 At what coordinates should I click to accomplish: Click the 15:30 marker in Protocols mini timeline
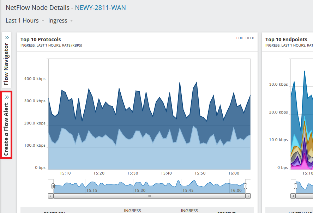pyautogui.click(x=140, y=190)
